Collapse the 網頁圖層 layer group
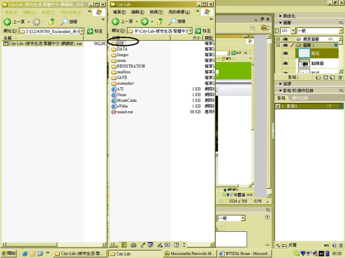Screen dimensions: 345x258 (278, 39)
